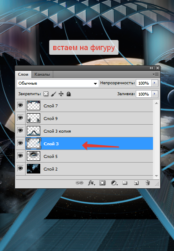Lock transparent pixels icon

click(x=46, y=94)
